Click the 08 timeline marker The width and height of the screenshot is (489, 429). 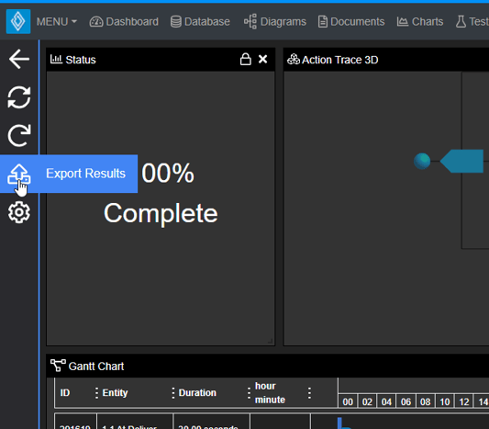pyautogui.click(x=426, y=401)
